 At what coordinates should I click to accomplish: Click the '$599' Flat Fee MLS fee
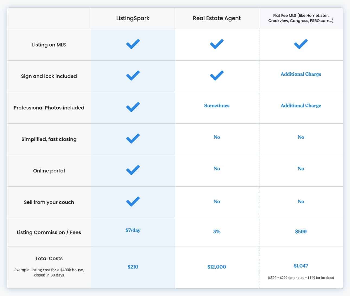point(301,232)
